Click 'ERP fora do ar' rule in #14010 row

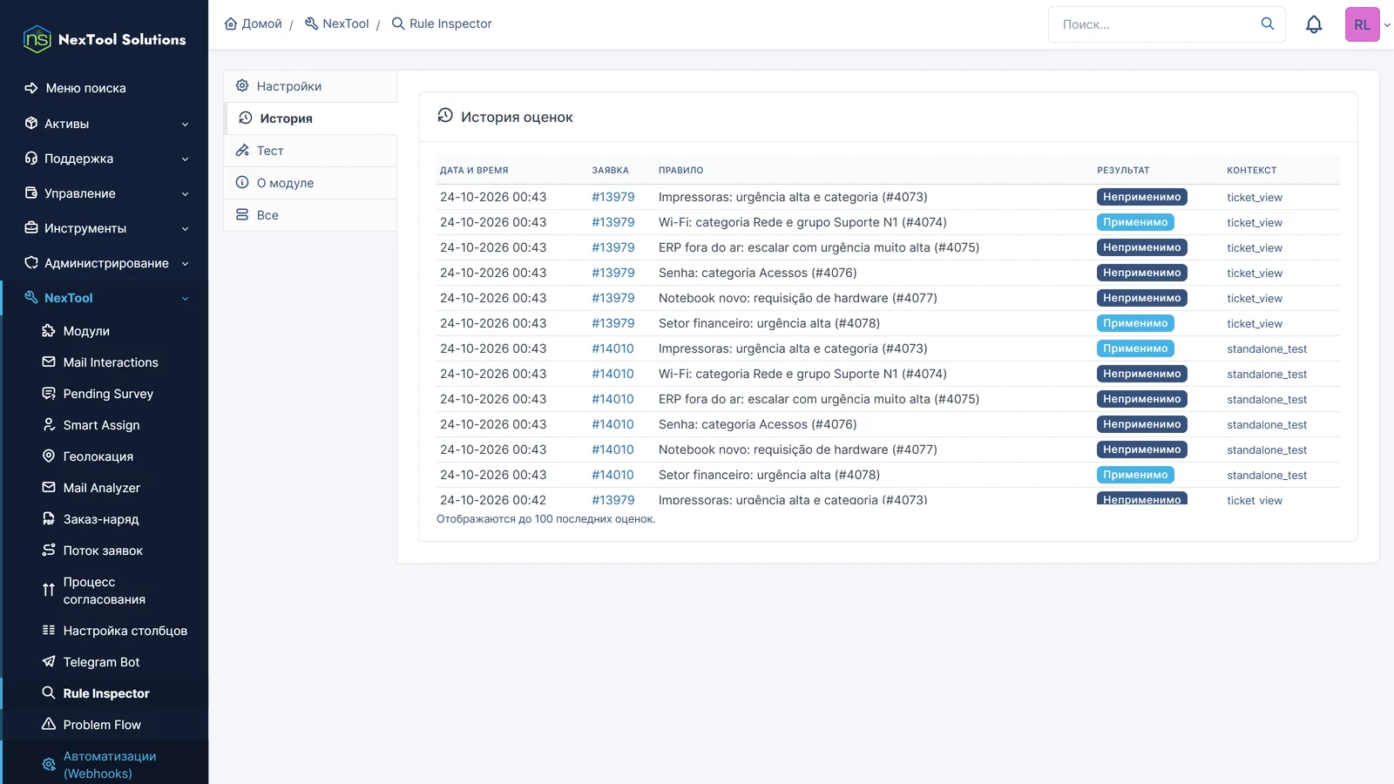pyautogui.click(x=819, y=399)
